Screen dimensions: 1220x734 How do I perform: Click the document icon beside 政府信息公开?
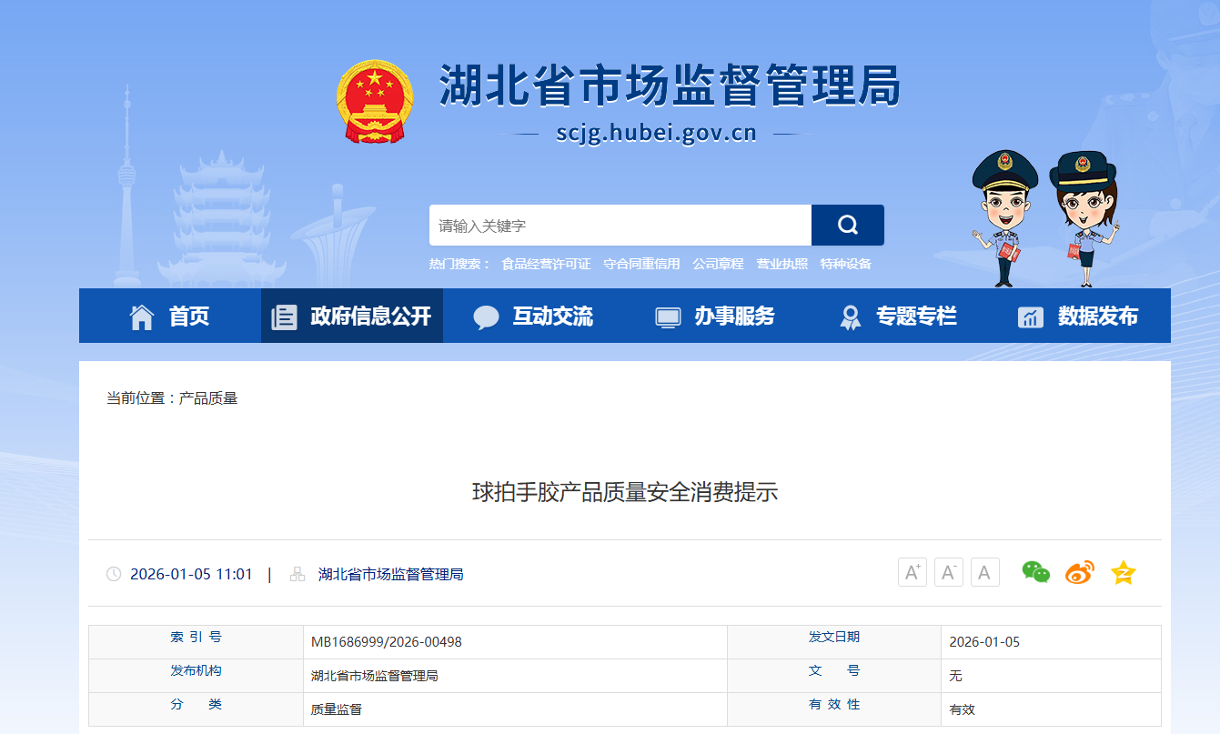tap(284, 317)
